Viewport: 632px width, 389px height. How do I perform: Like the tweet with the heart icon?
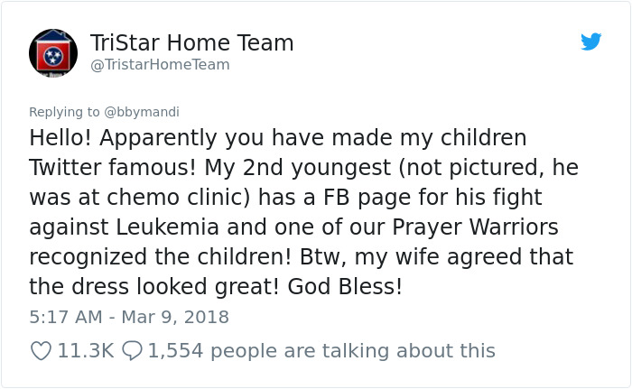pyautogui.click(x=41, y=350)
